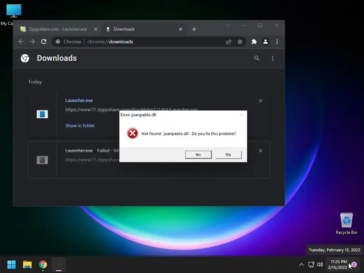Open a new Chrome tab

pyautogui.click(x=194, y=29)
